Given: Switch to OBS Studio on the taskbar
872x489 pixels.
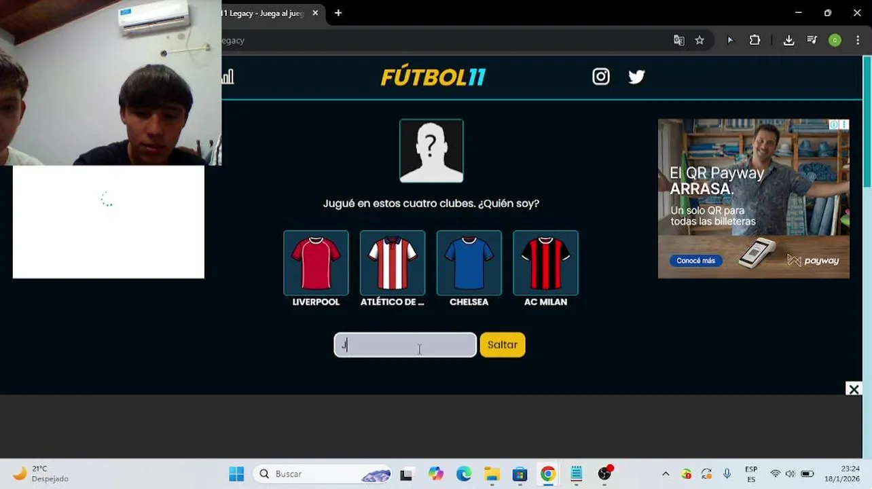Looking at the screenshot, I should [x=604, y=474].
